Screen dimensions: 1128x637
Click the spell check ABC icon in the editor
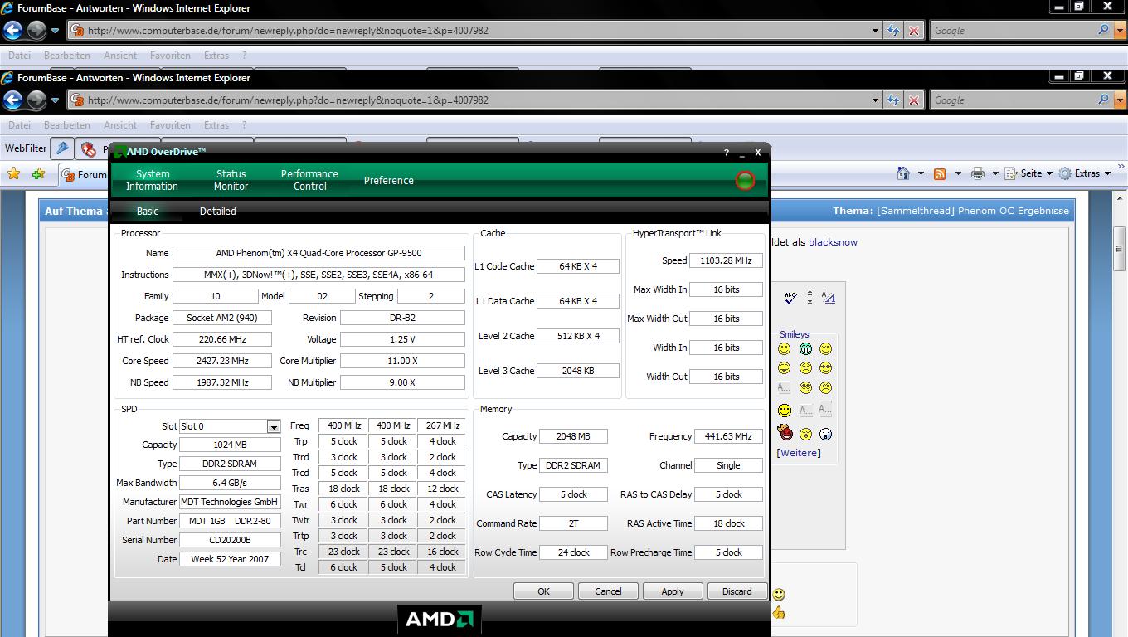790,298
